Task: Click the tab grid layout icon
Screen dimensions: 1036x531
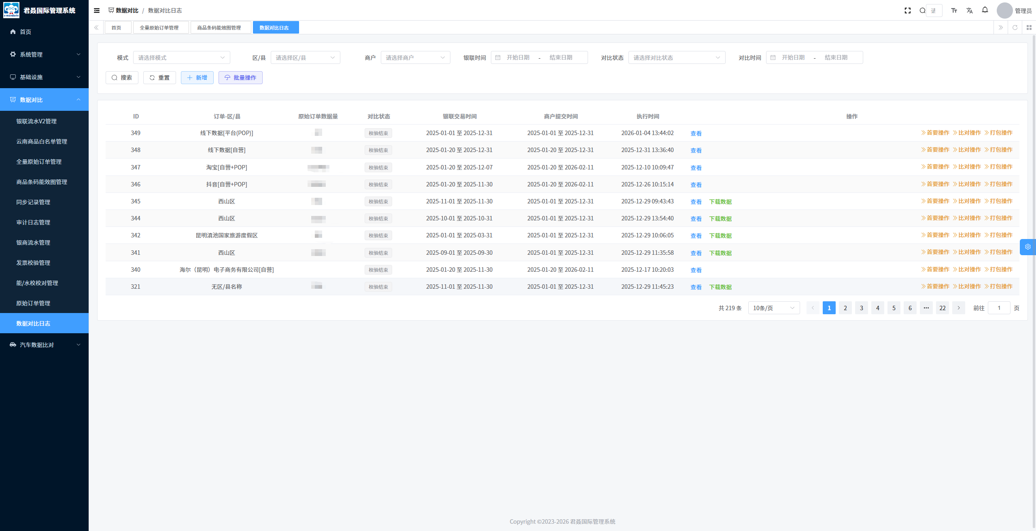Action: coord(1029,28)
